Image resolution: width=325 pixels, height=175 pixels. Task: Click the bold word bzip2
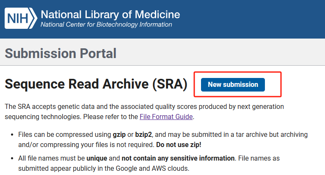(x=143, y=134)
